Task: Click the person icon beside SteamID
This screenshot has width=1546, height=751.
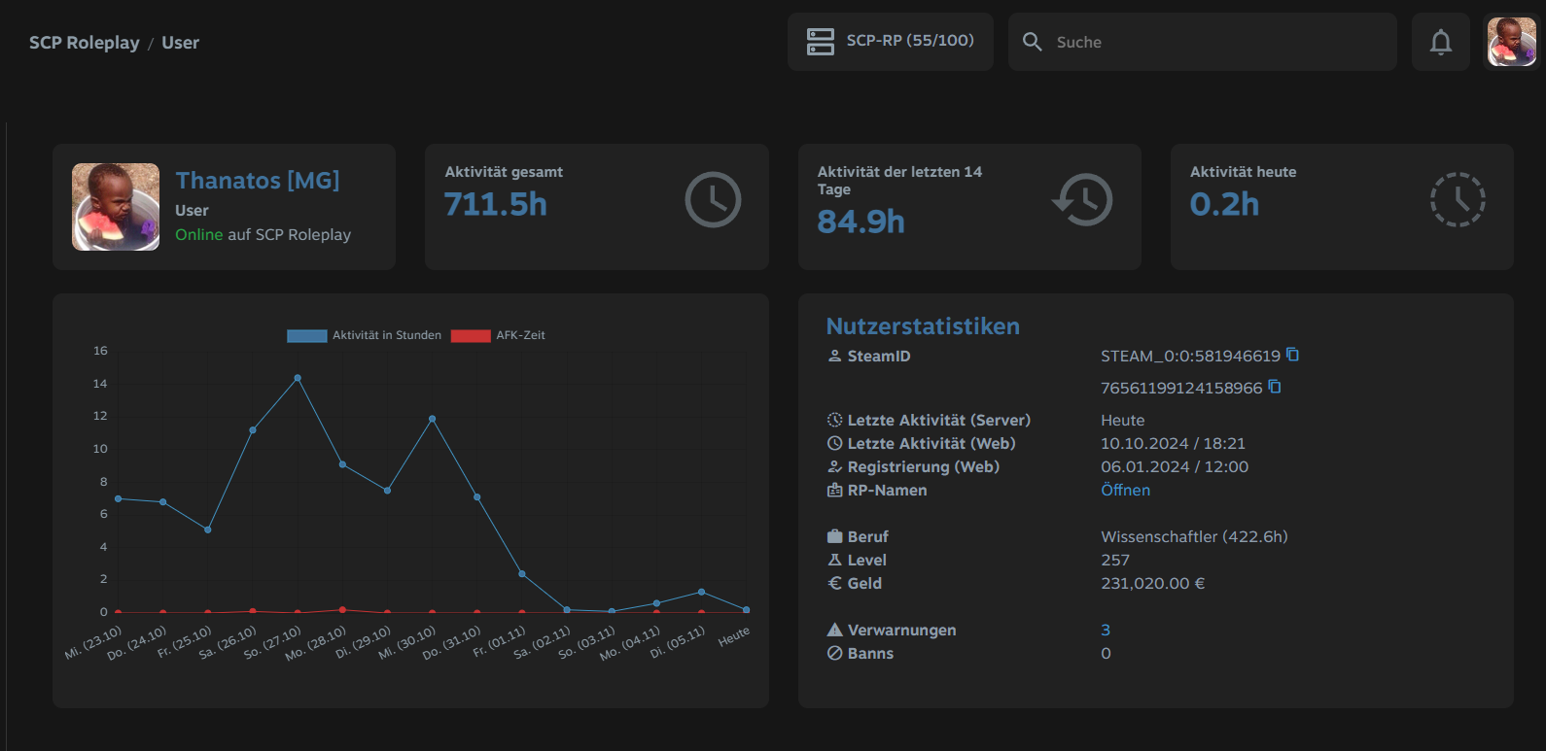Action: 834,357
